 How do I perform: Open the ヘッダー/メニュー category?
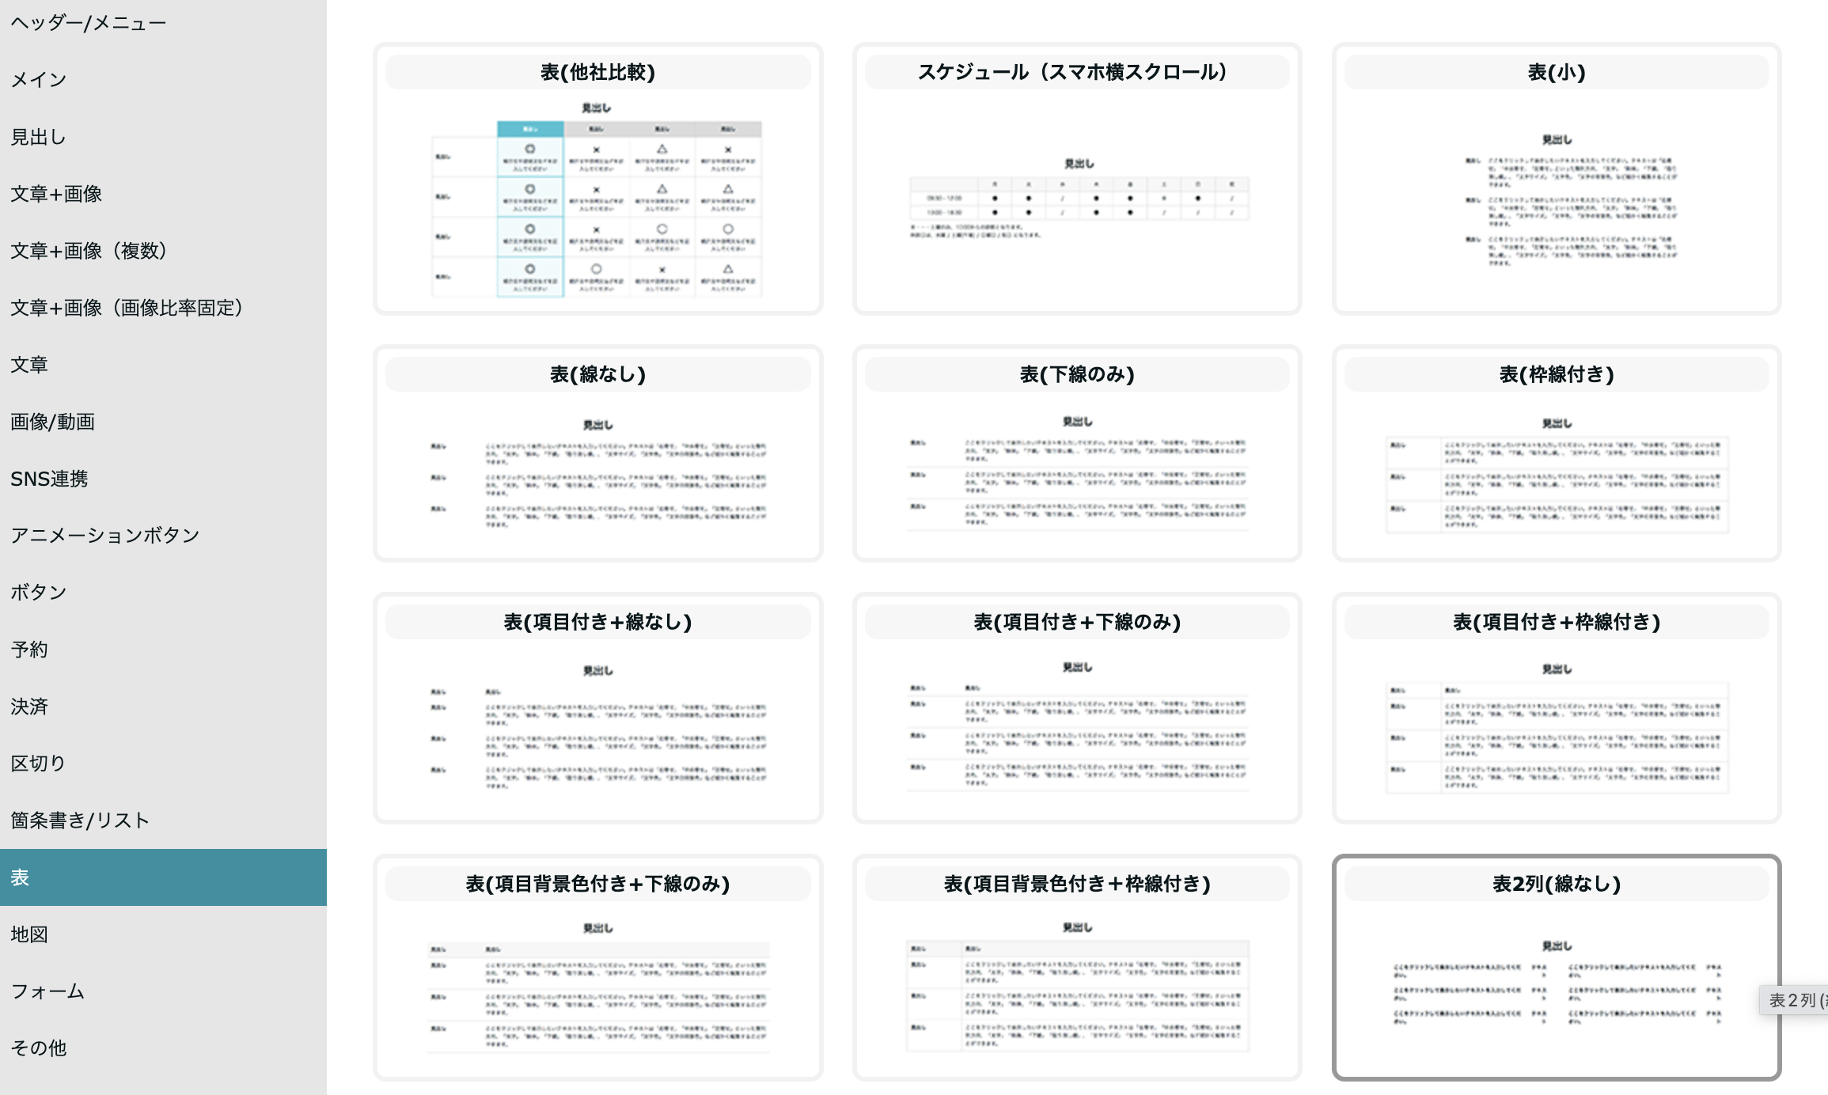89,23
